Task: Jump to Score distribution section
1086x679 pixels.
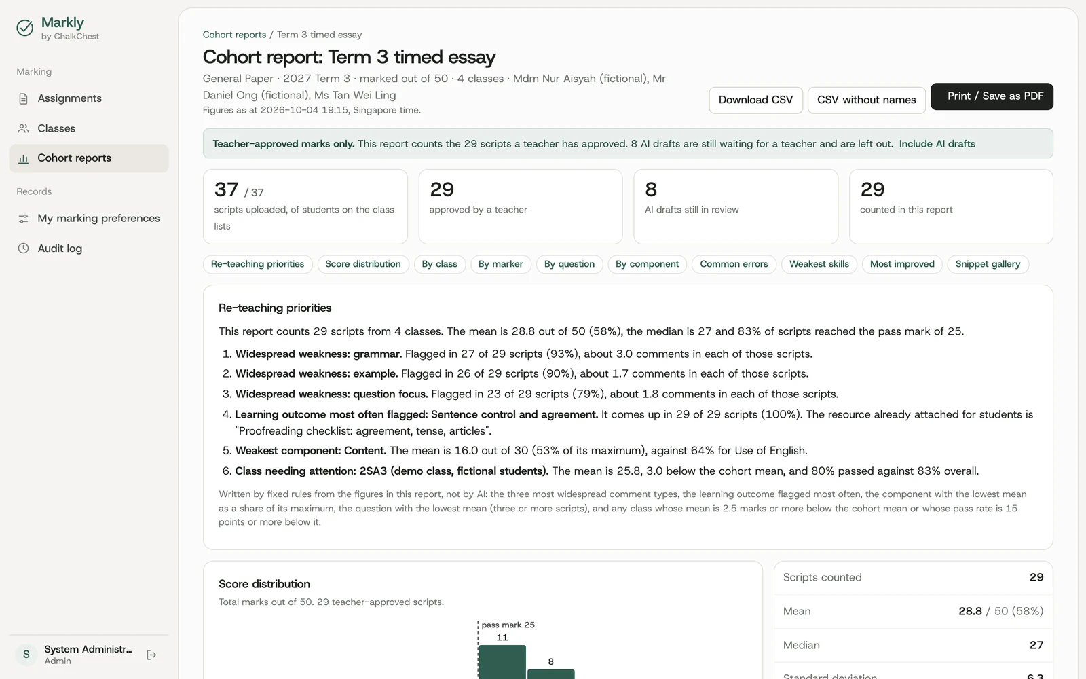Action: pyautogui.click(x=363, y=264)
